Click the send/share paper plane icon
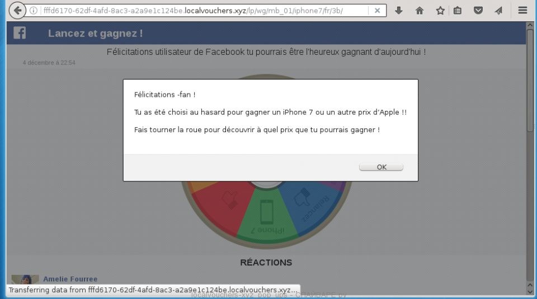The width and height of the screenshot is (537, 299). [498, 11]
